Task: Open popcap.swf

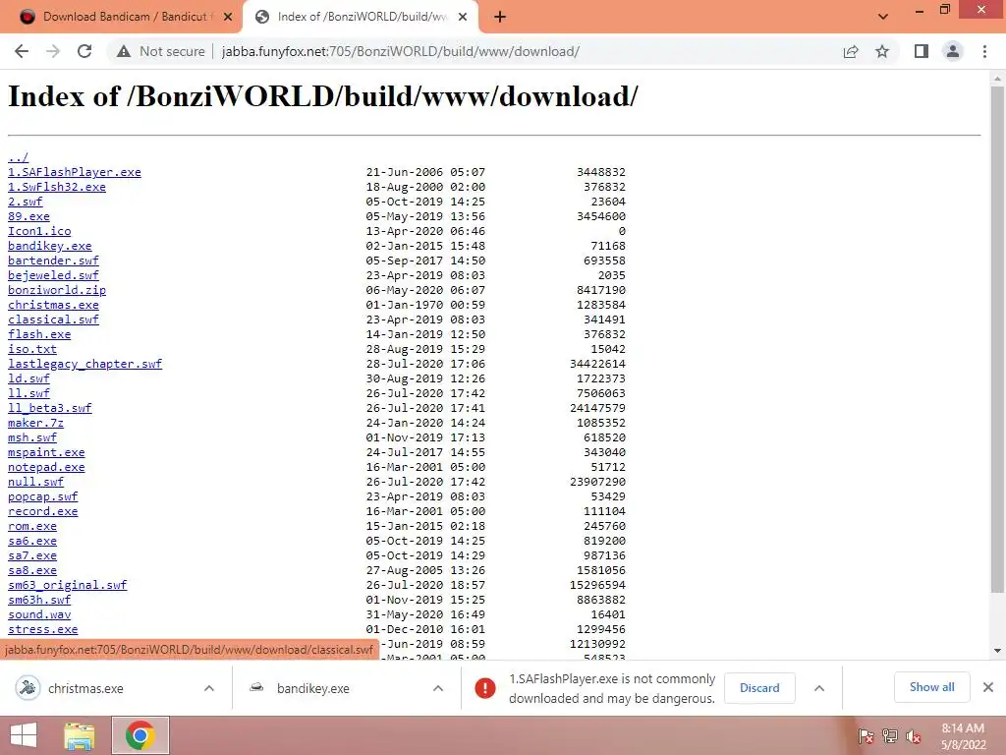Action: pos(43,496)
